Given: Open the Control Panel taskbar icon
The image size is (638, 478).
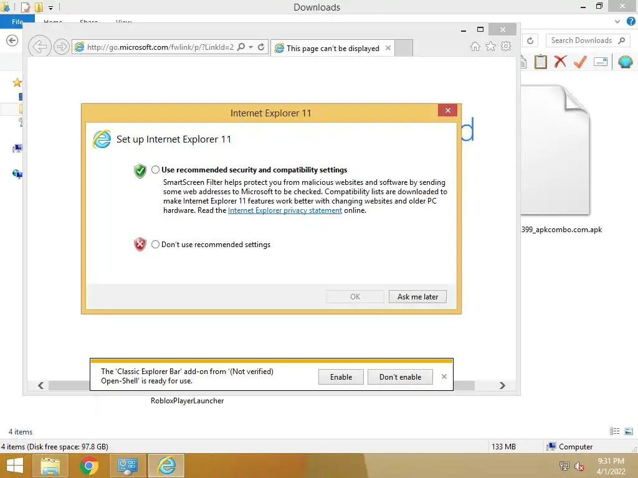Looking at the screenshot, I should pyautogui.click(x=128, y=466).
